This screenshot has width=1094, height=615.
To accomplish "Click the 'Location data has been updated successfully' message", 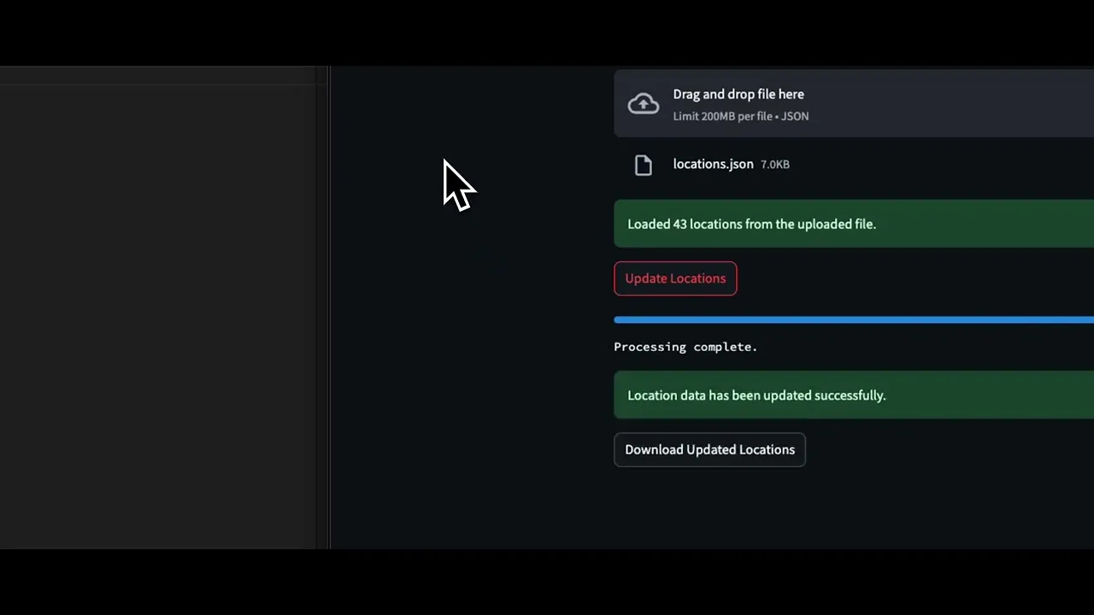I will [854, 395].
